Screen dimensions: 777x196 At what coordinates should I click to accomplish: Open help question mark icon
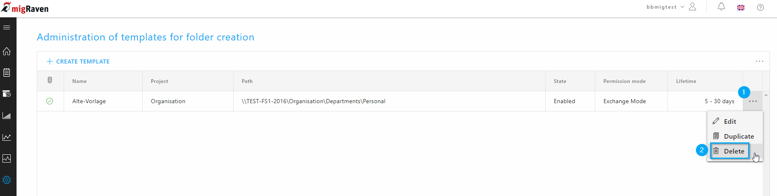tap(760, 7)
